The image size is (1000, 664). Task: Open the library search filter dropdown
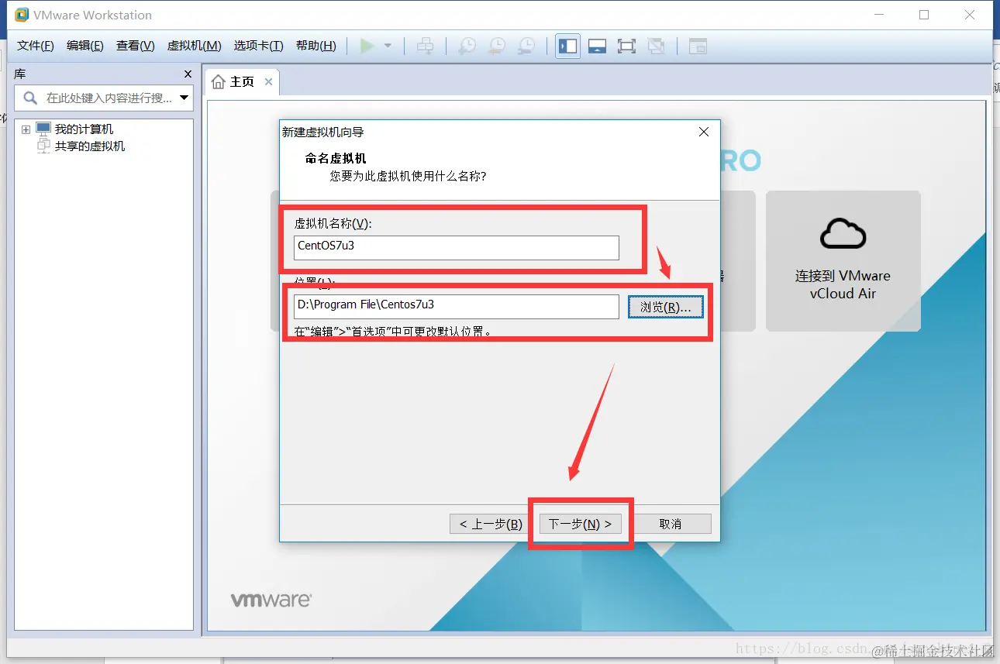[184, 98]
